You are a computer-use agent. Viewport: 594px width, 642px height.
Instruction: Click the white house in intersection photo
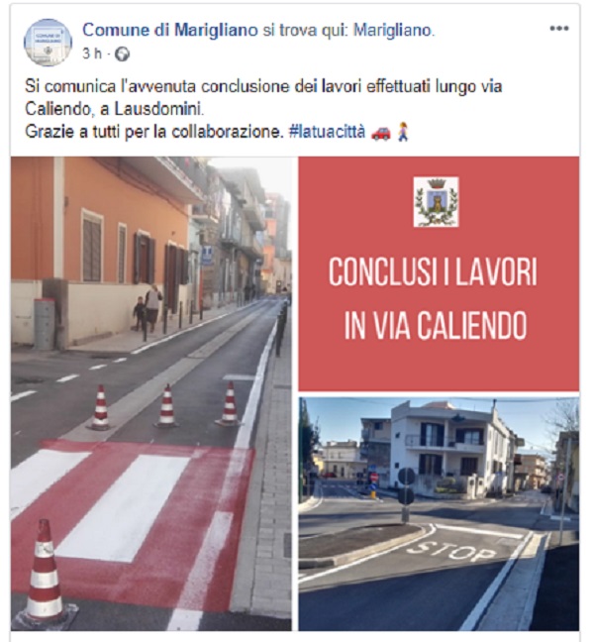coord(452,448)
